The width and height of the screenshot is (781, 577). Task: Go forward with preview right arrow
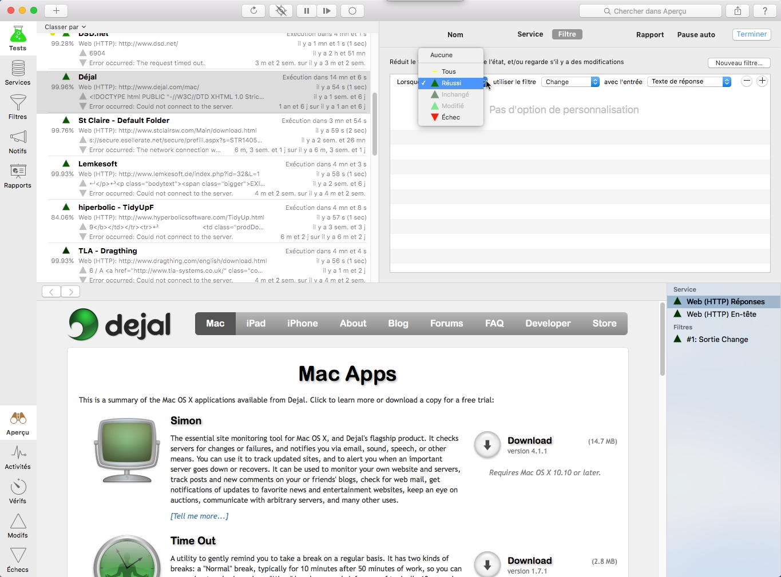70,292
